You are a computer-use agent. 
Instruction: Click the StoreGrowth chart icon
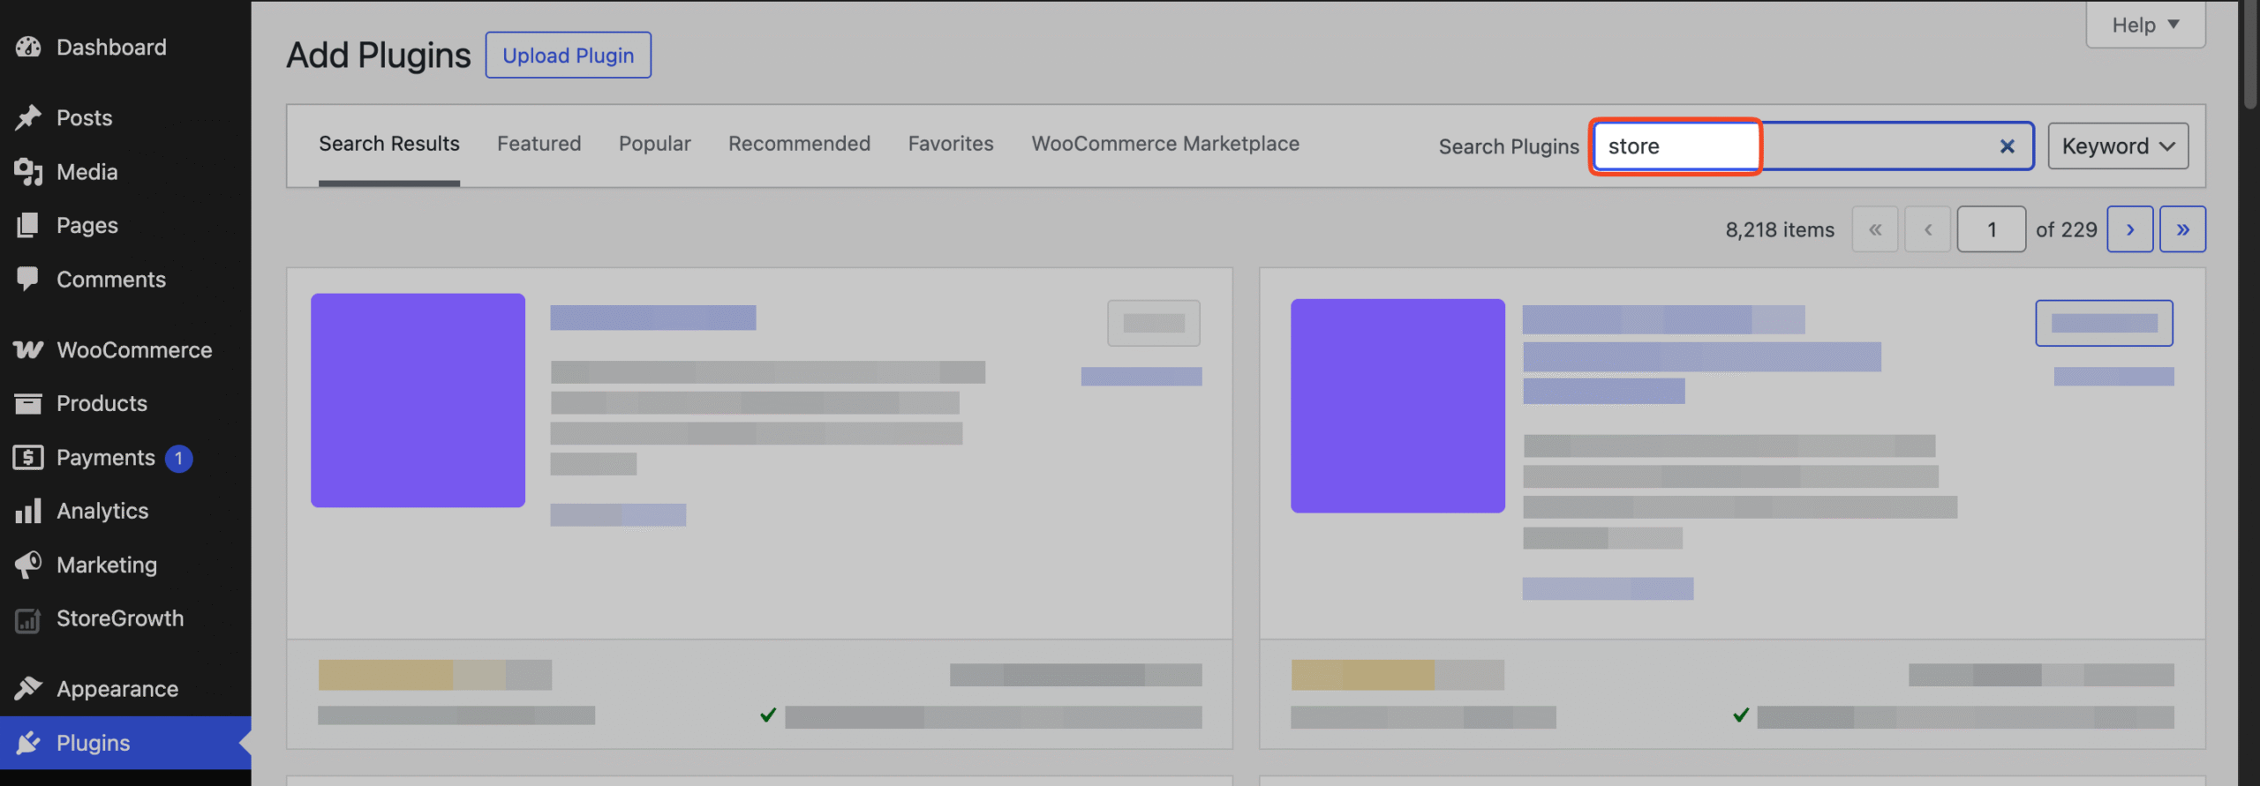click(28, 619)
